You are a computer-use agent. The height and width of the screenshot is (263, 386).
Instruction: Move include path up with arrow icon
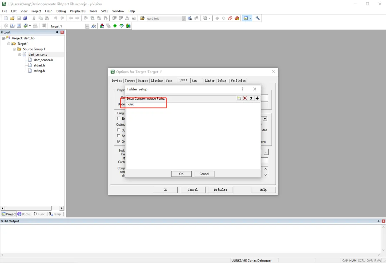tap(251, 98)
